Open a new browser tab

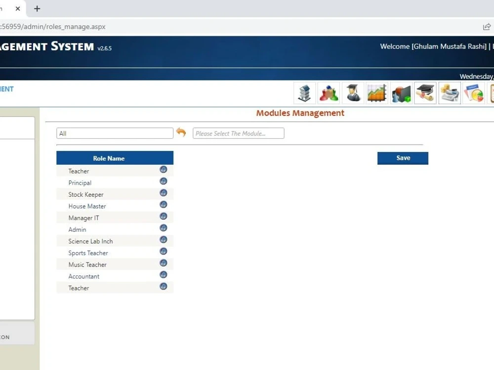(37, 9)
